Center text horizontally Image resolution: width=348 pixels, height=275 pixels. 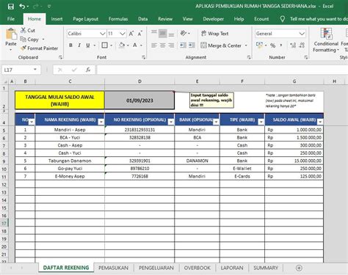(162, 45)
